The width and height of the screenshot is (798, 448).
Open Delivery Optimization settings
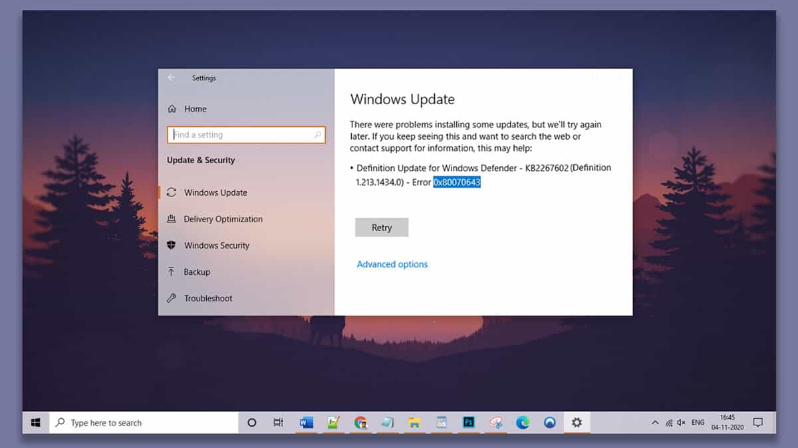click(214, 219)
